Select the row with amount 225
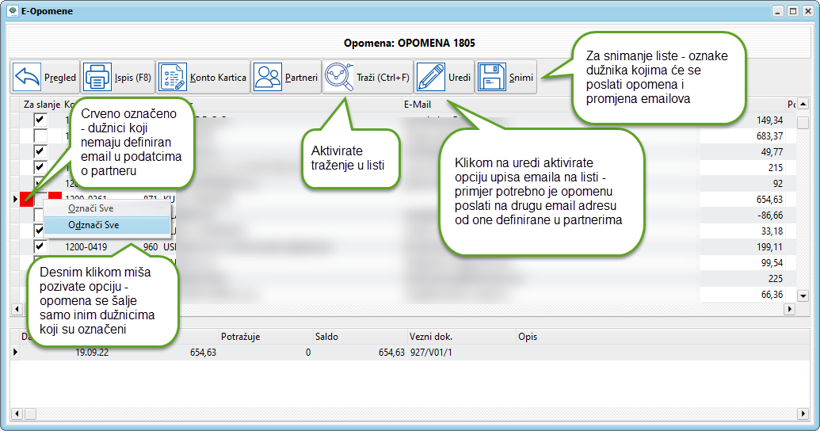The image size is (820, 431). point(402,278)
